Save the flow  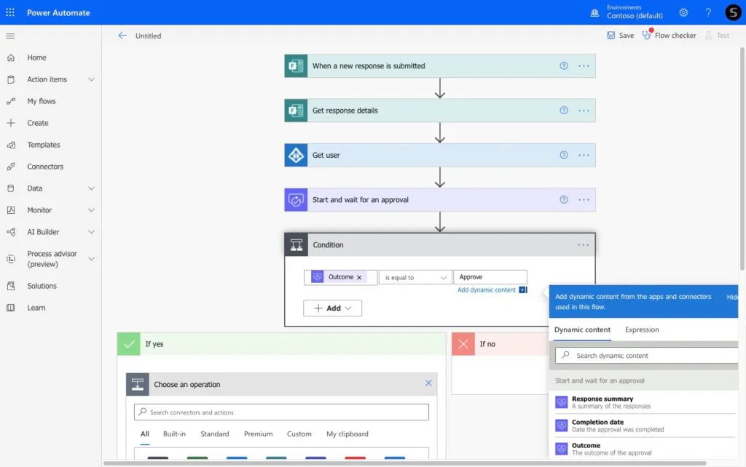[x=621, y=36]
